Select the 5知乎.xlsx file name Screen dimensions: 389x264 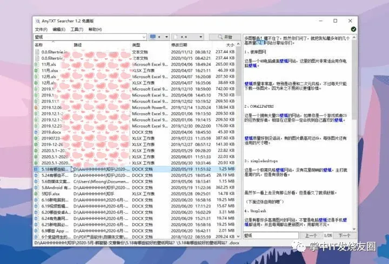tap(50, 194)
